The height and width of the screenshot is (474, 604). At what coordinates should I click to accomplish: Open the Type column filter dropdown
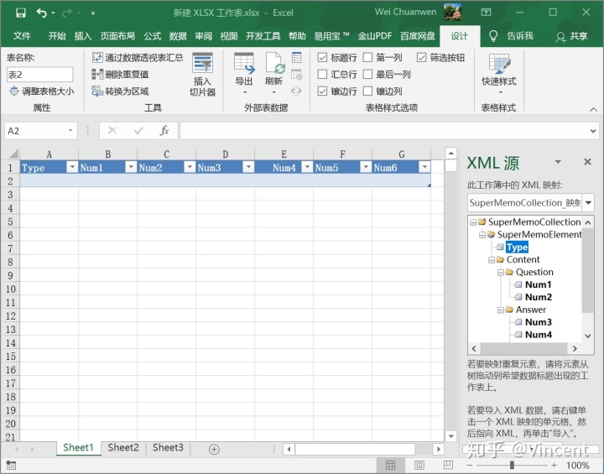pos(72,167)
